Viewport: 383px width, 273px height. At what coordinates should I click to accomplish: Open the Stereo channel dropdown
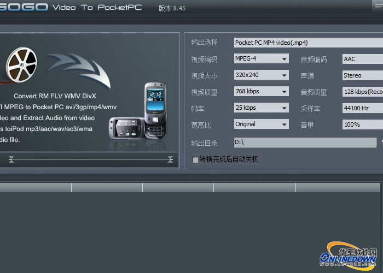point(362,75)
